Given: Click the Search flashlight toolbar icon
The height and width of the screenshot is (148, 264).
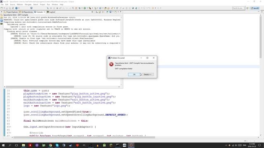Looking at the screenshot, I should point(112,8).
